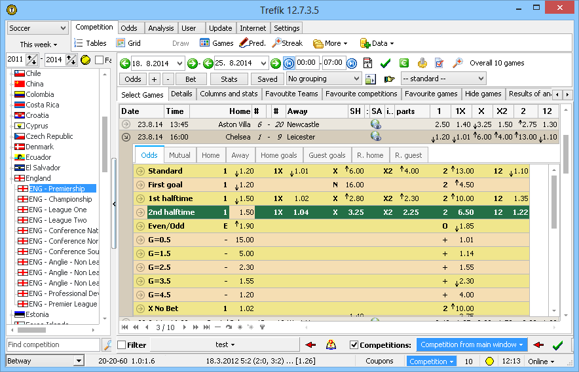Click the euro currency icon
The image size is (579, 372).
click(404, 63)
